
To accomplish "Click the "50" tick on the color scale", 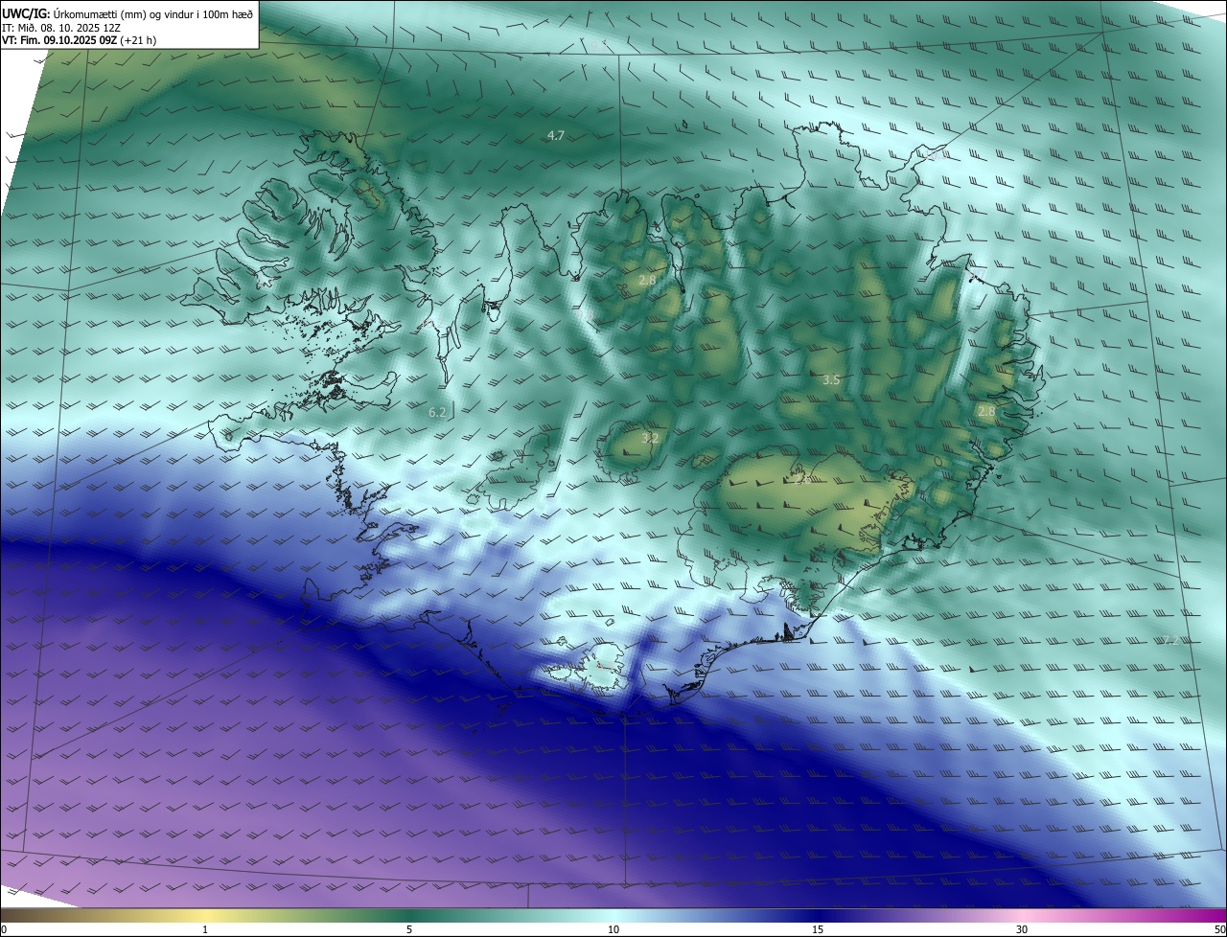I will [x=1219, y=929].
